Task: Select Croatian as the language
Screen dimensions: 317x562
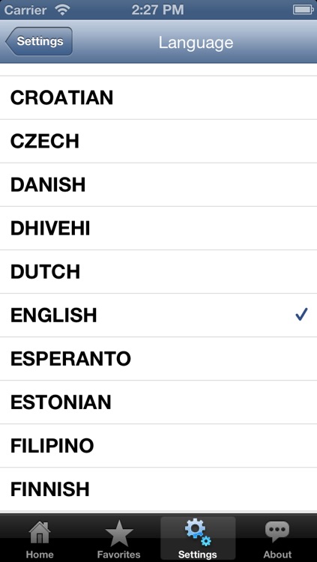Action: click(159, 97)
